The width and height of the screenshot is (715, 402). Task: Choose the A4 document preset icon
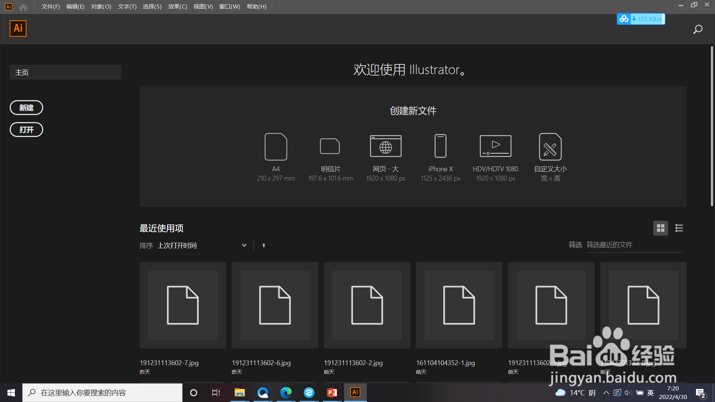tap(276, 147)
